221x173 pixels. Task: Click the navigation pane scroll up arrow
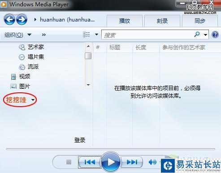click(x=88, y=46)
